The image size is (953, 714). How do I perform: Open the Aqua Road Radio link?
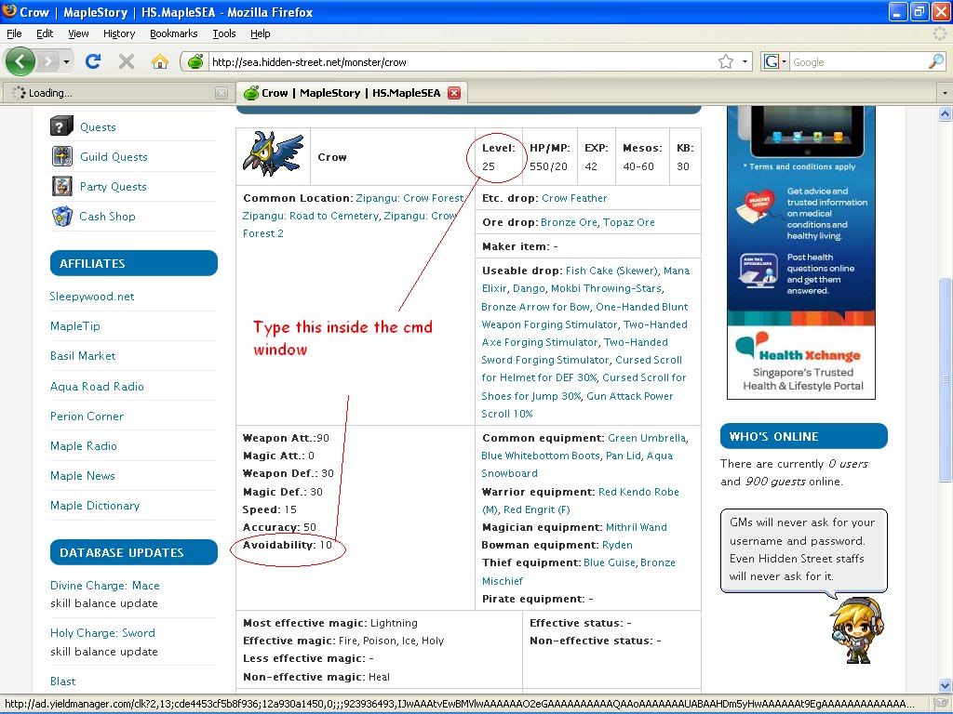coord(97,386)
